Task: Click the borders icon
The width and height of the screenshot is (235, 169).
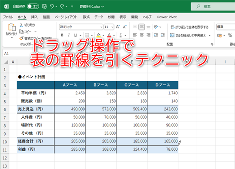Action: (x=87, y=35)
